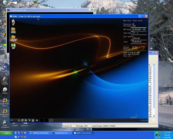Minimize the Windows Task Manager window

(x=150, y=53)
